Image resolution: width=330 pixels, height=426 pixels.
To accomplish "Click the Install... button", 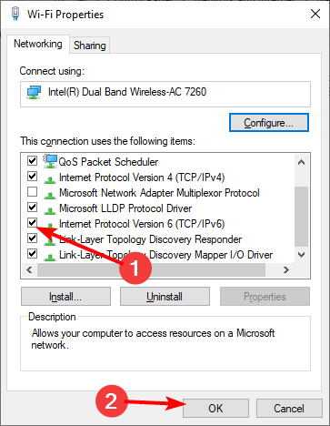I will 65,297.
